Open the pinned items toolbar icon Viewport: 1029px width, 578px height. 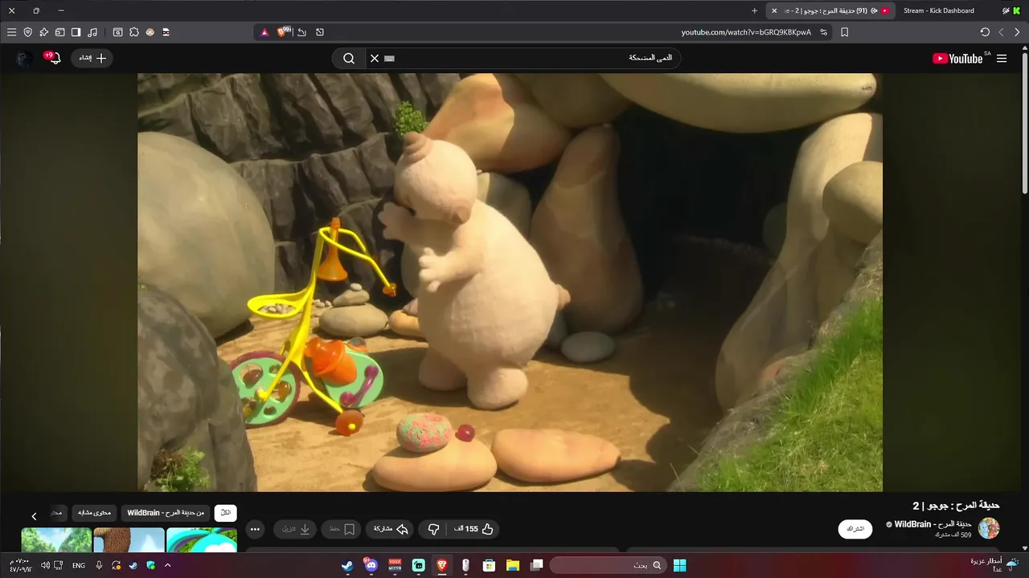click(43, 32)
